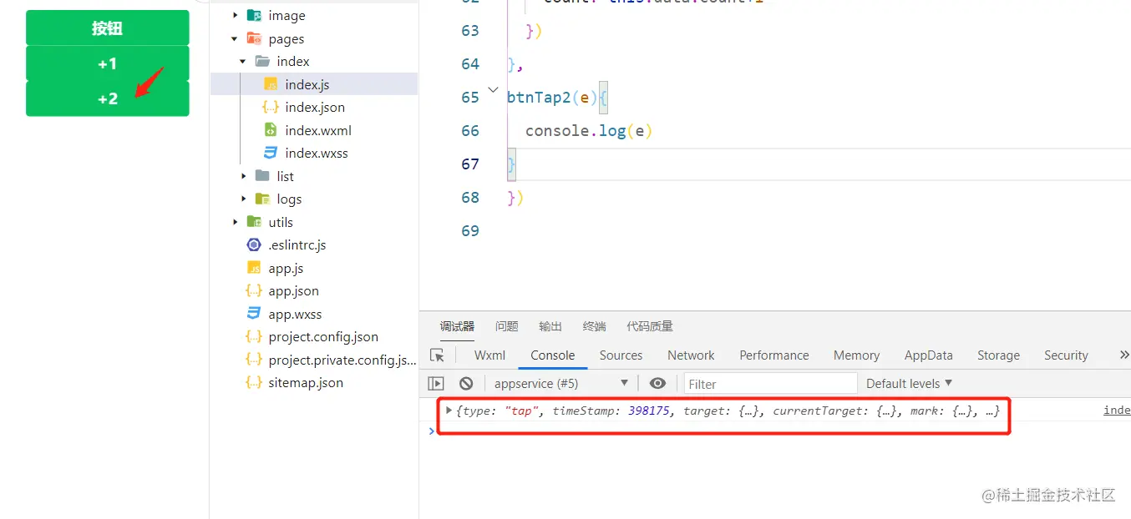
Task: Click the project.config.json braces icon
Action: pos(254,336)
